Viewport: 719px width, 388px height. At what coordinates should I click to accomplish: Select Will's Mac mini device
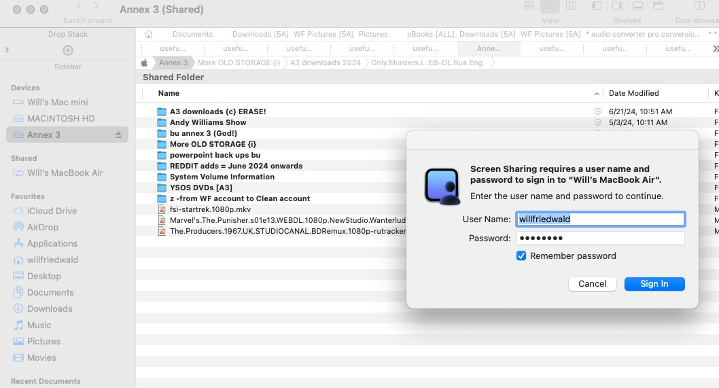(x=67, y=103)
